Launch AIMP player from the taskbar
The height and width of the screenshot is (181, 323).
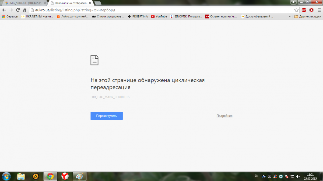(36, 176)
